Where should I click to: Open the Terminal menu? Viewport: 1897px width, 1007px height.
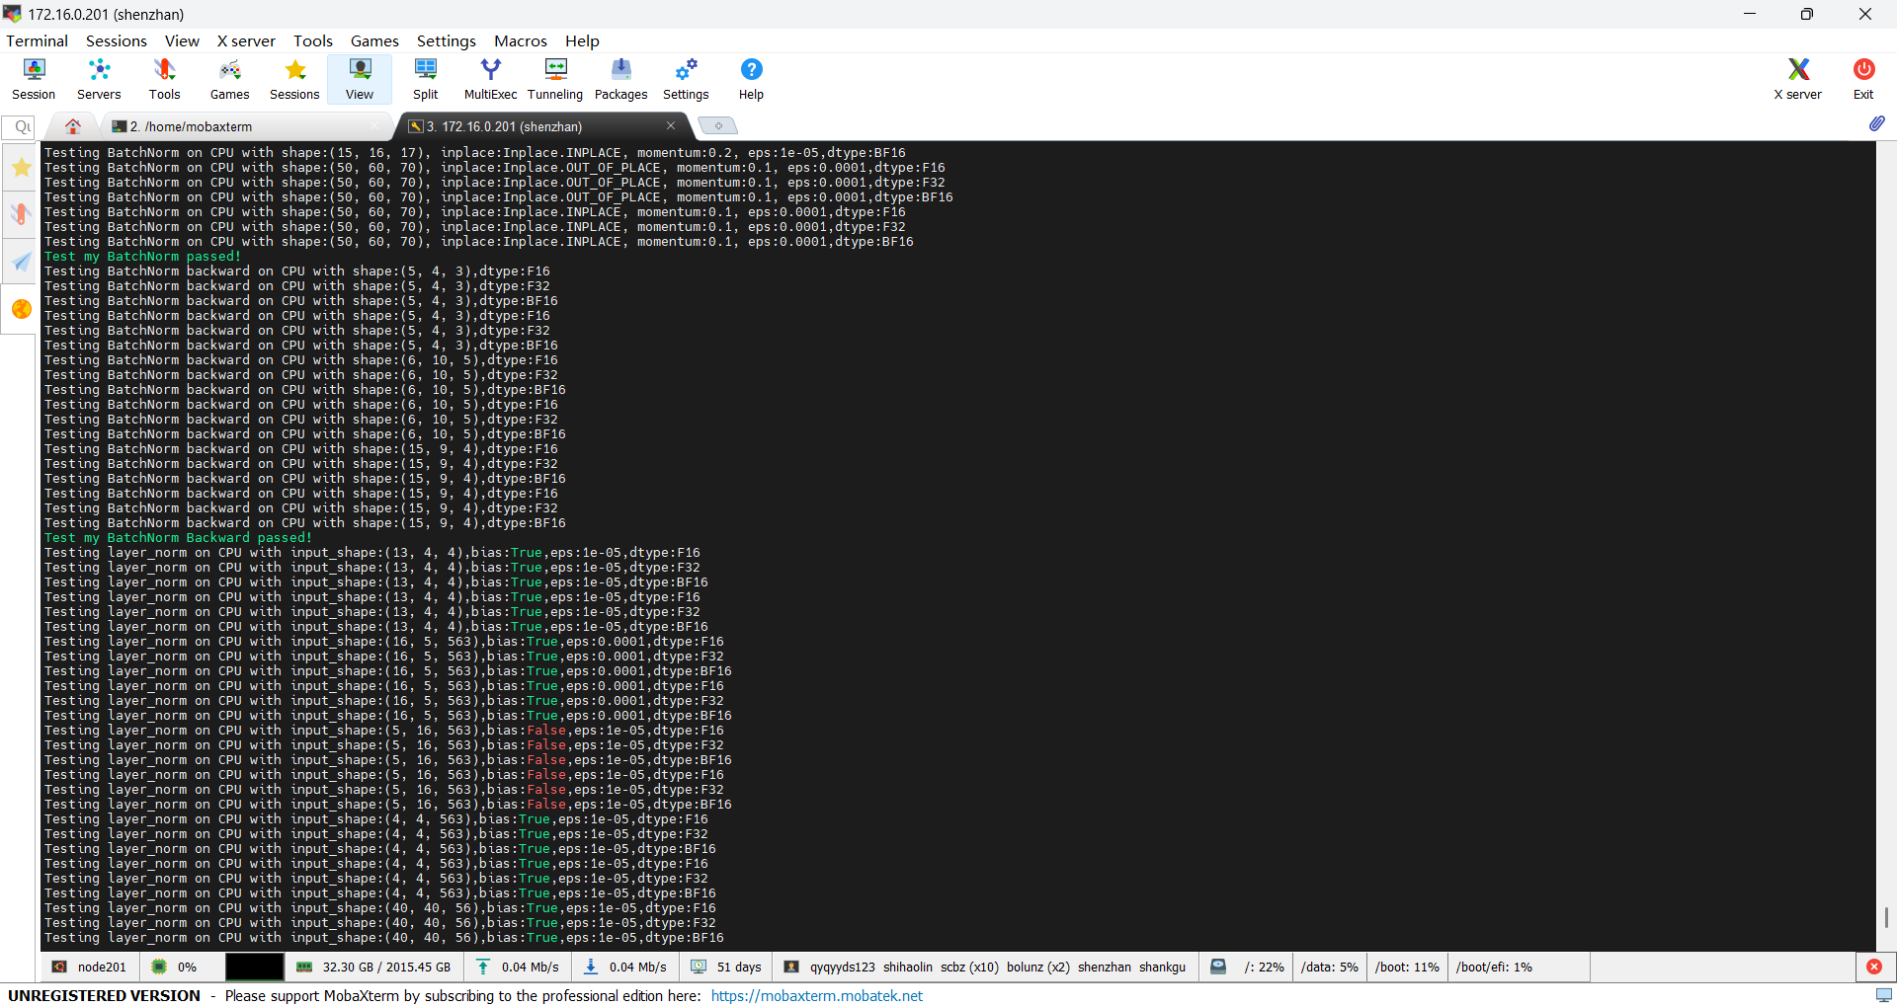pyautogui.click(x=37, y=40)
